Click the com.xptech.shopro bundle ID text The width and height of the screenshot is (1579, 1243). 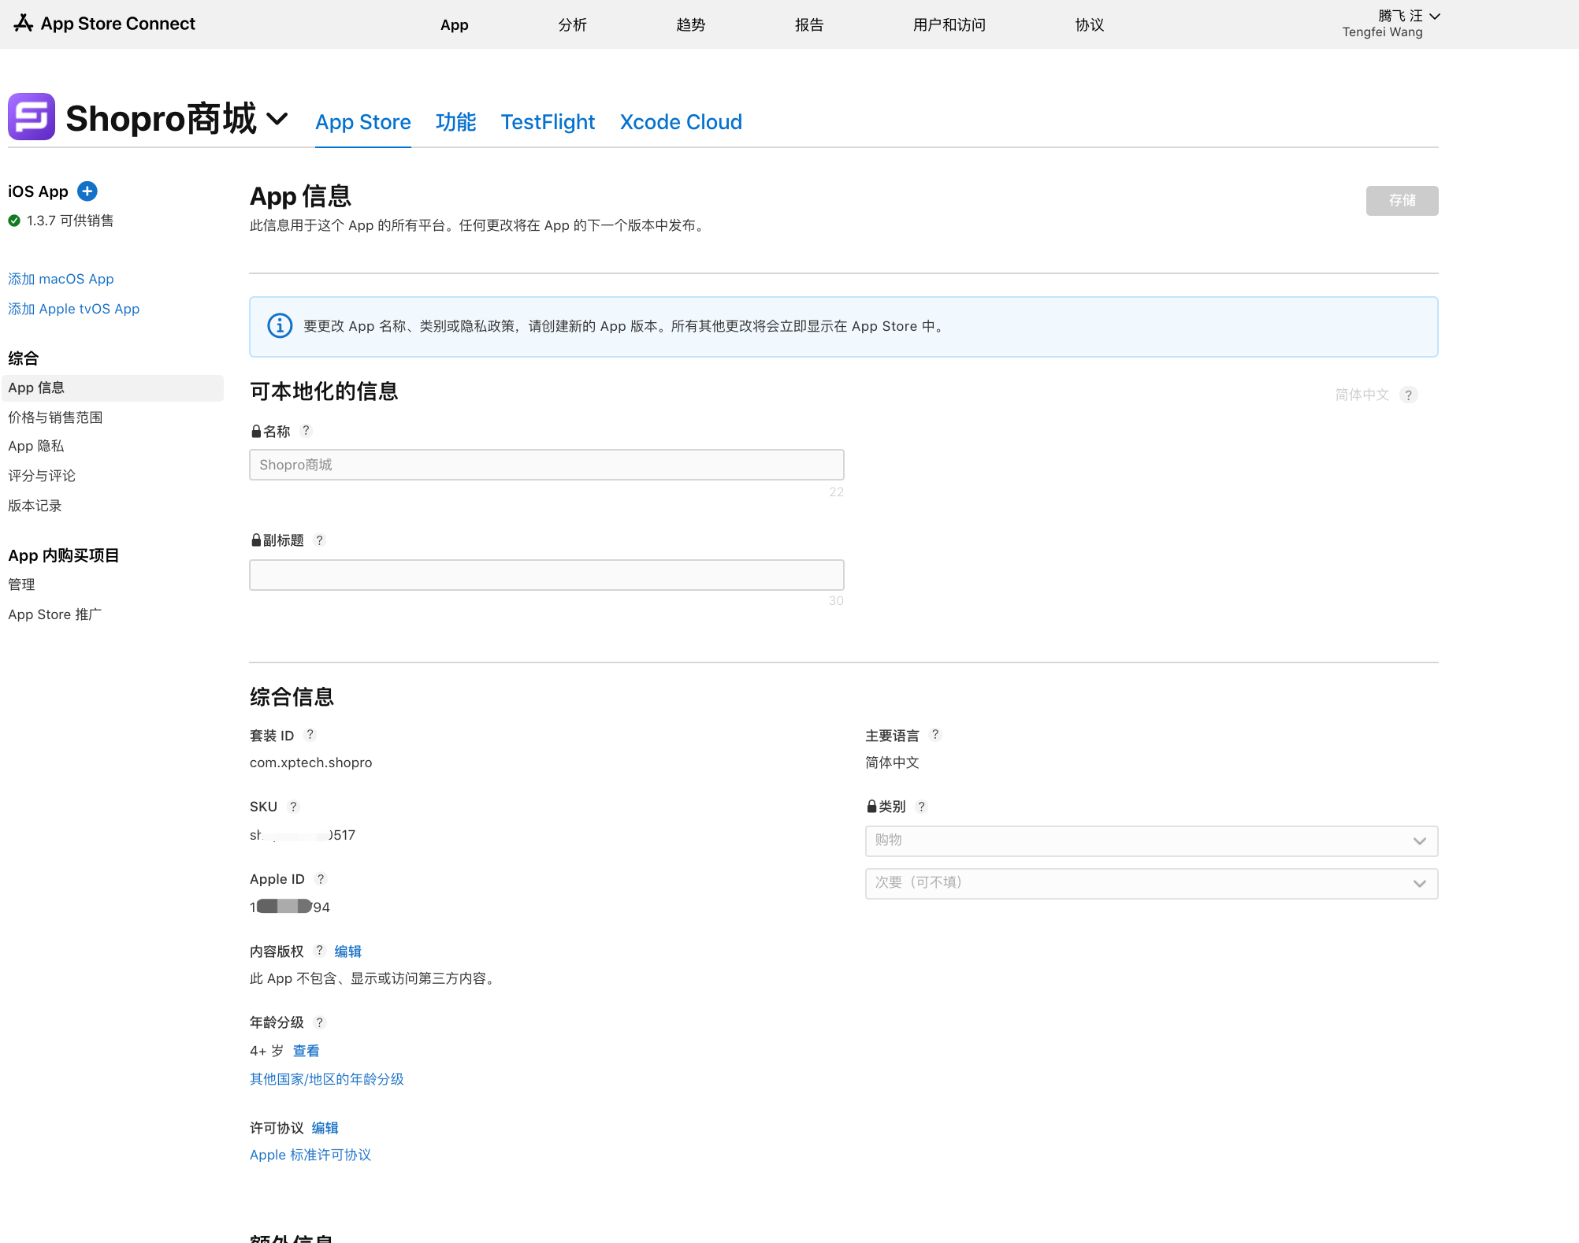(x=310, y=762)
